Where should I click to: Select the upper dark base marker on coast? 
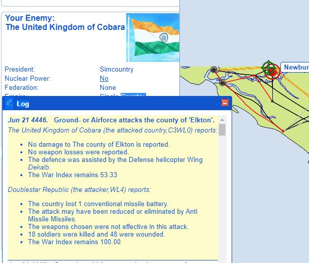214,70
